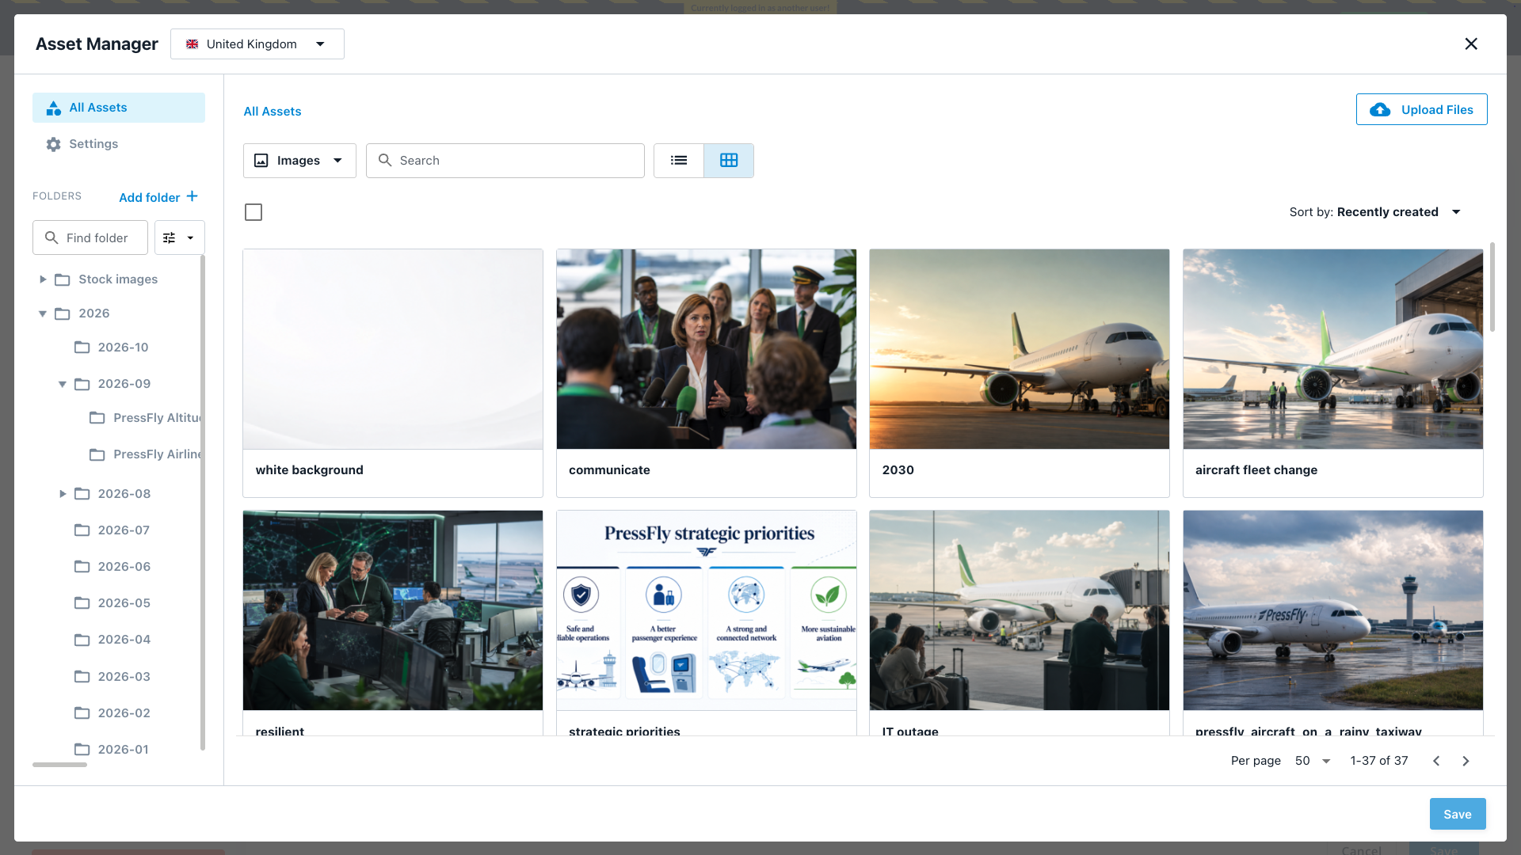
Task: Select the strategic priorities infographic thumbnail
Action: coord(707,610)
